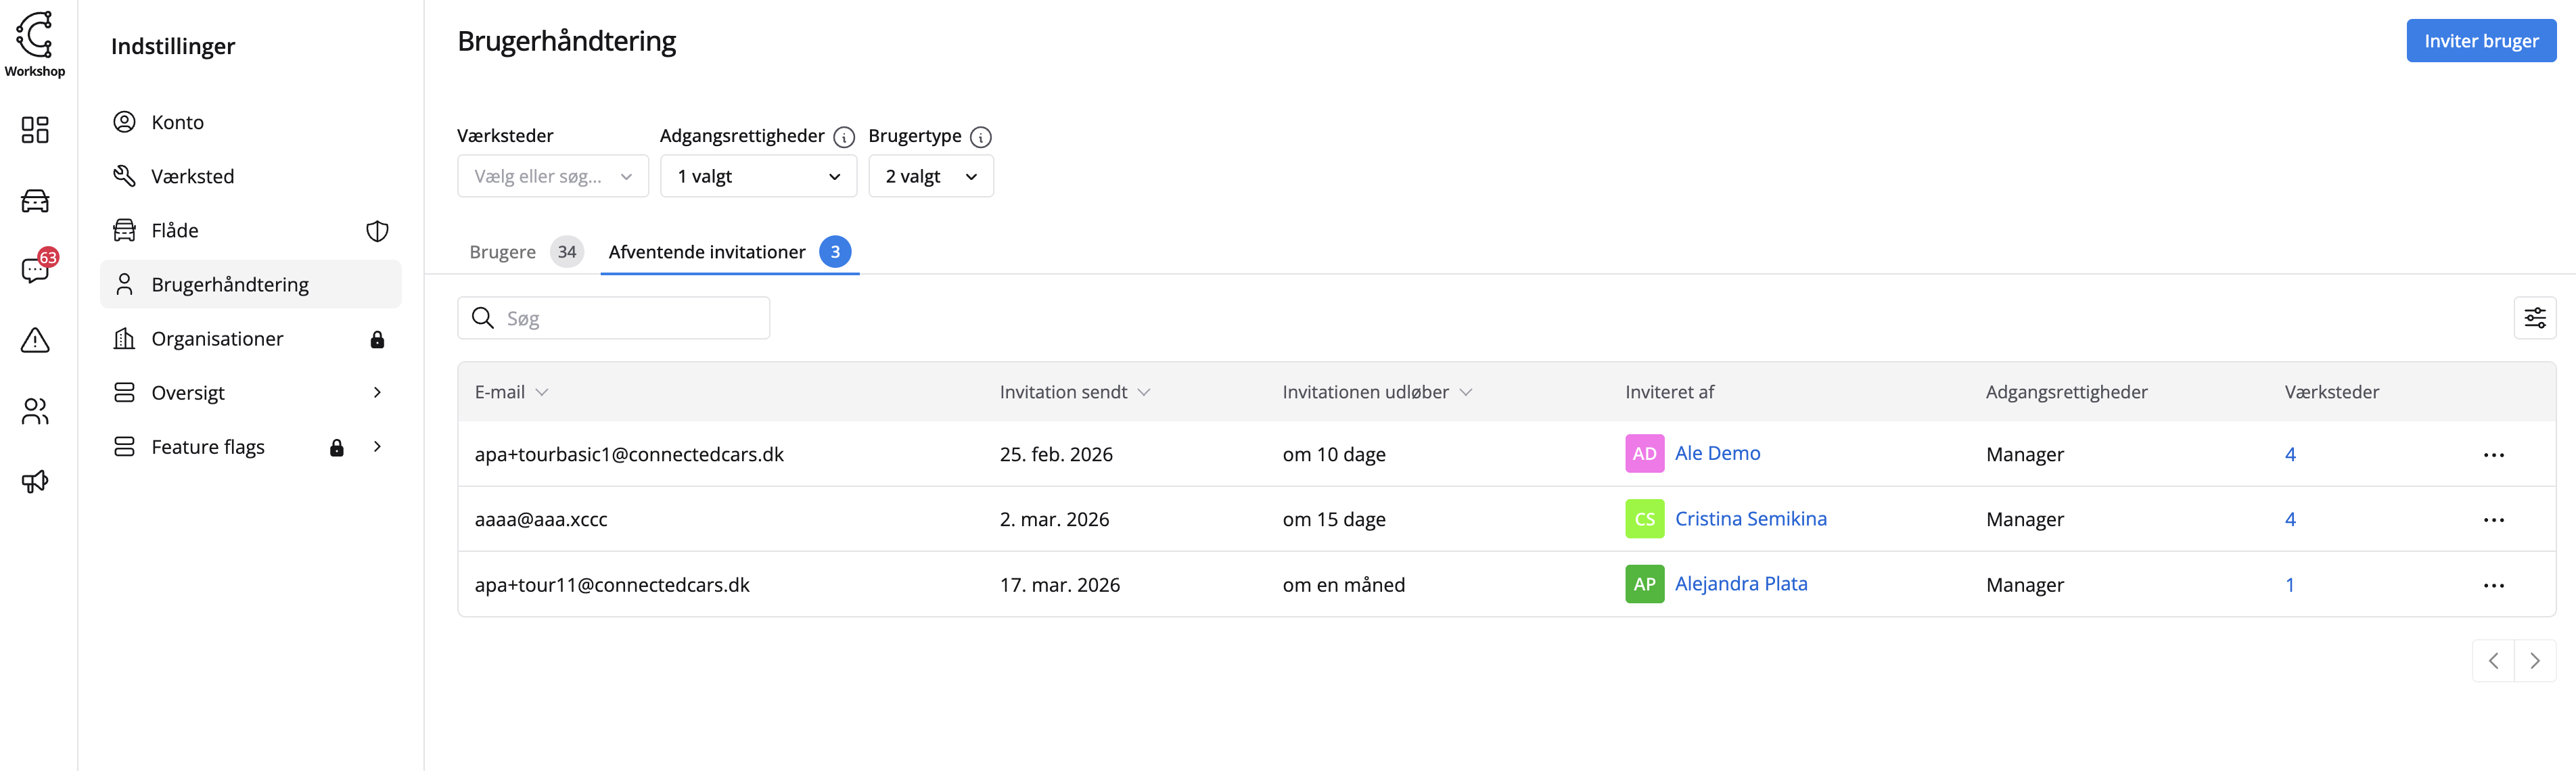Click the Søg search field
The height and width of the screenshot is (771, 2576).
630,319
